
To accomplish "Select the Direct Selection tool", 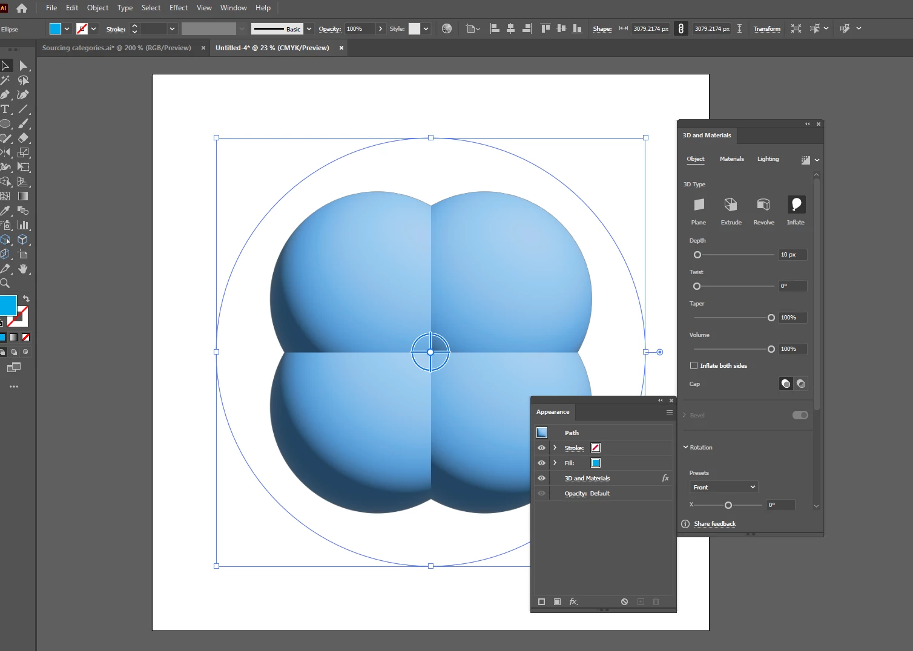I will pyautogui.click(x=23, y=65).
